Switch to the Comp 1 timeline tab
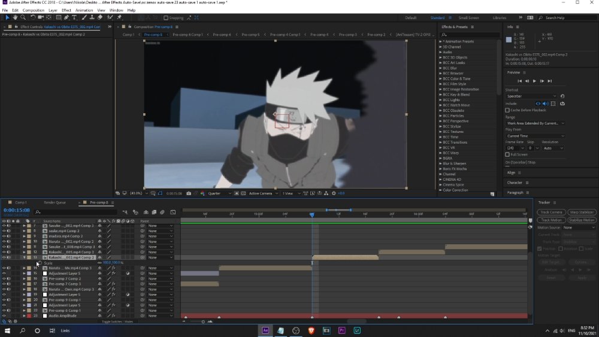599x337 pixels. pos(20,203)
